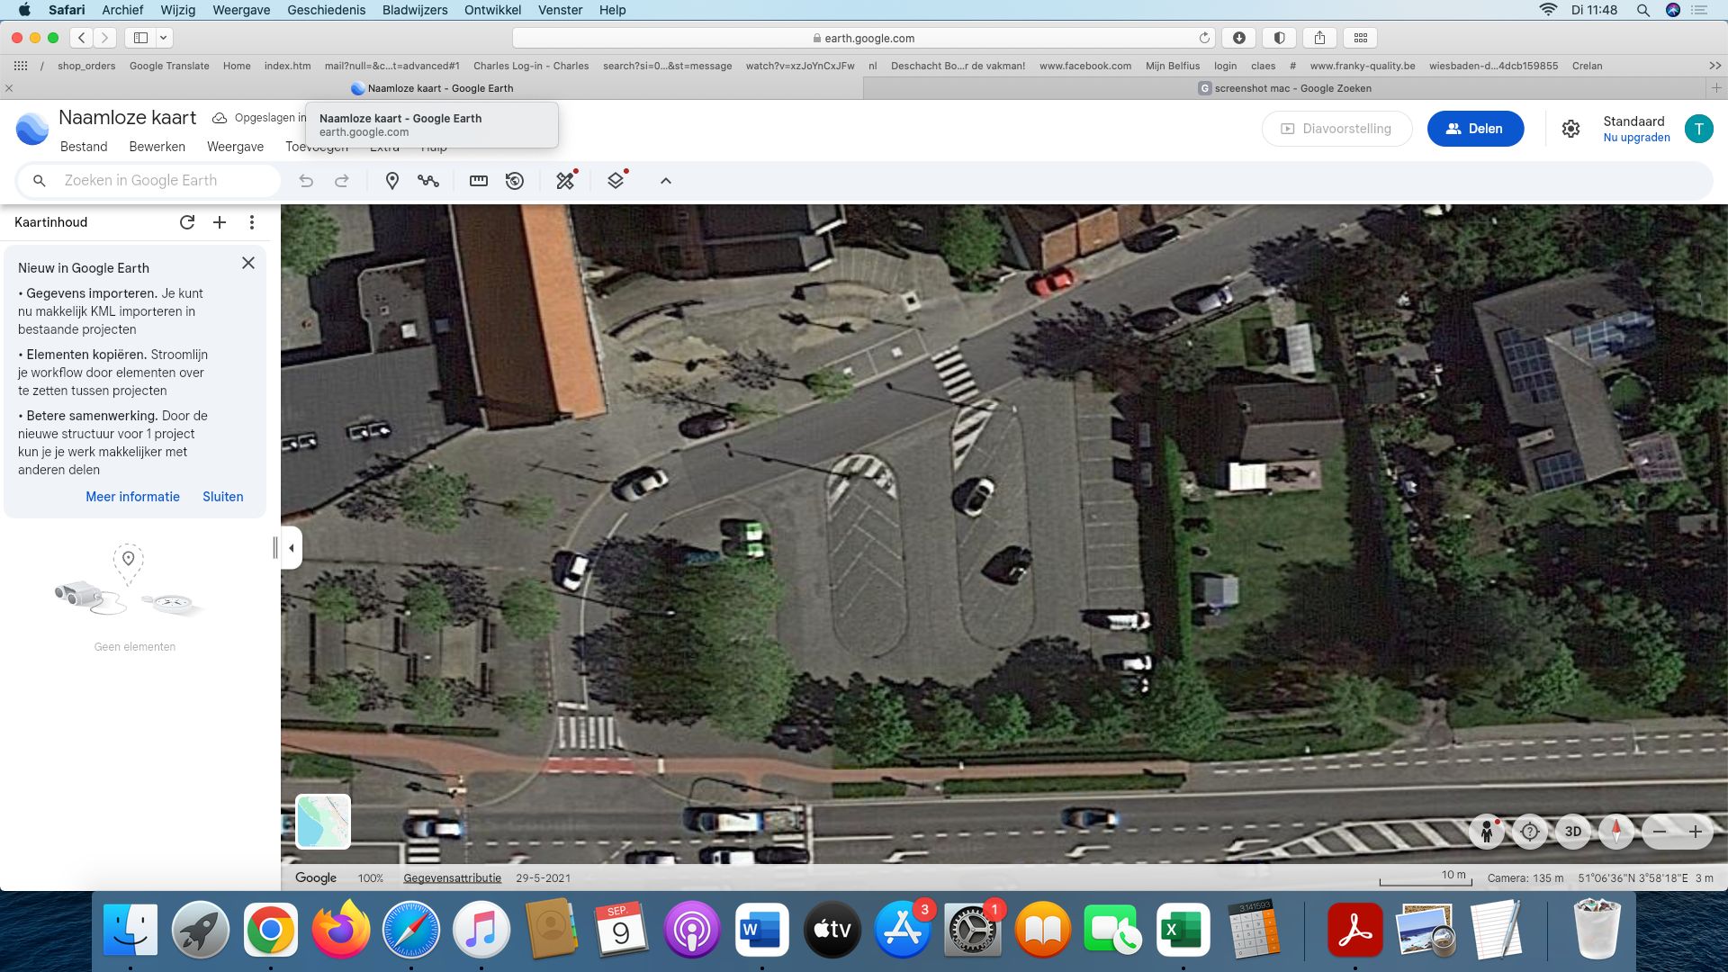The height and width of the screenshot is (972, 1728).
Task: Open the measure distance ruler tool
Action: coord(479,181)
